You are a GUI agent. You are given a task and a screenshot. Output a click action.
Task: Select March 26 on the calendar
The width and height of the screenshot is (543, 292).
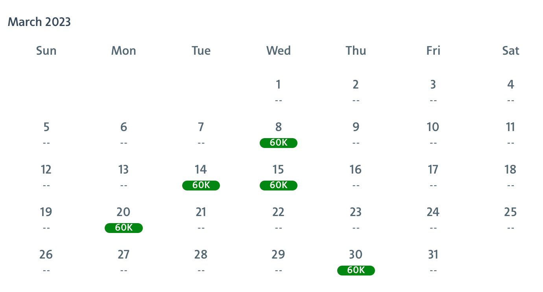(46, 254)
